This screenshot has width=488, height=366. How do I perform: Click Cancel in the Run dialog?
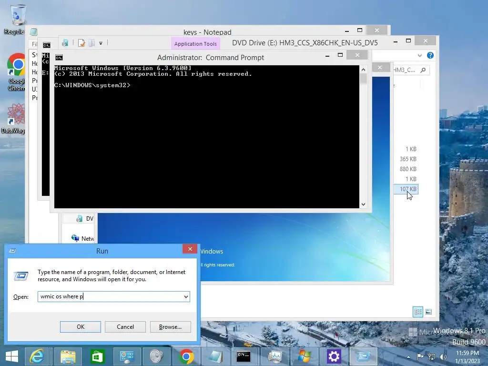point(125,327)
